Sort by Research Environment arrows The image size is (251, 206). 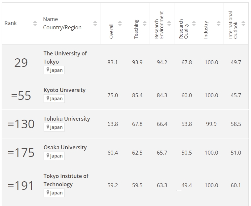tap(169, 23)
